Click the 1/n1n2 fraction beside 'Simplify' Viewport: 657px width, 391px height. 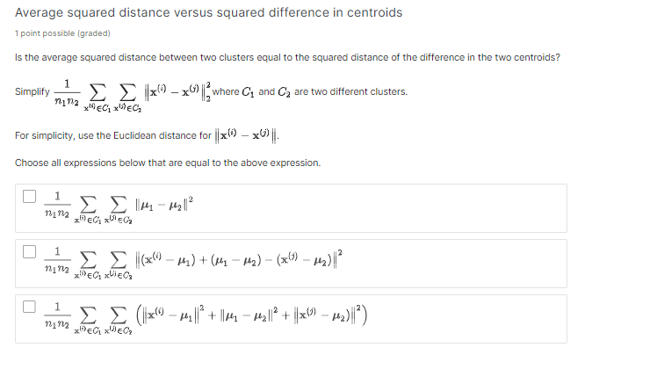pos(67,91)
